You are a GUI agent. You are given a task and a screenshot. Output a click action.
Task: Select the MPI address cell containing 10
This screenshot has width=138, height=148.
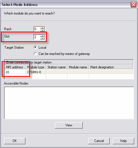click(15, 72)
